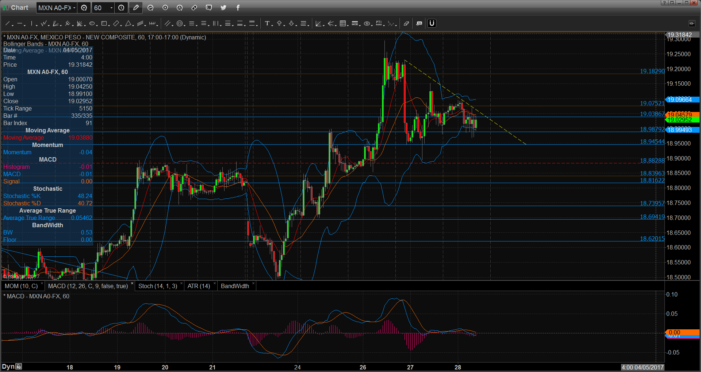Click the Stochastic %K data row

[47, 196]
